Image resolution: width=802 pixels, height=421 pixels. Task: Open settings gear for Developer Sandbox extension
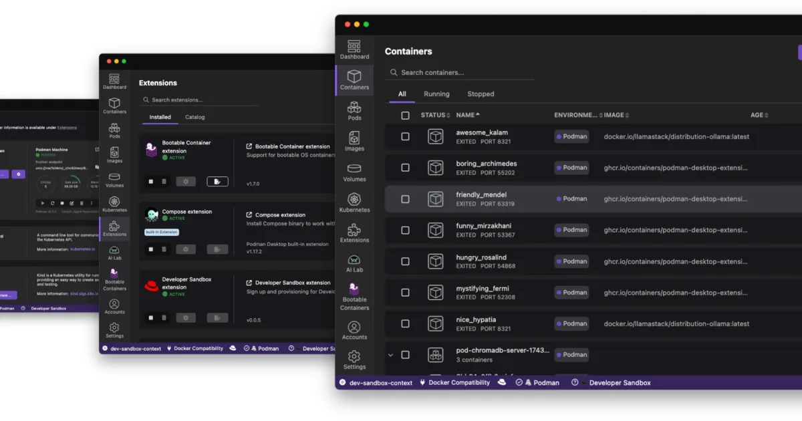click(186, 317)
